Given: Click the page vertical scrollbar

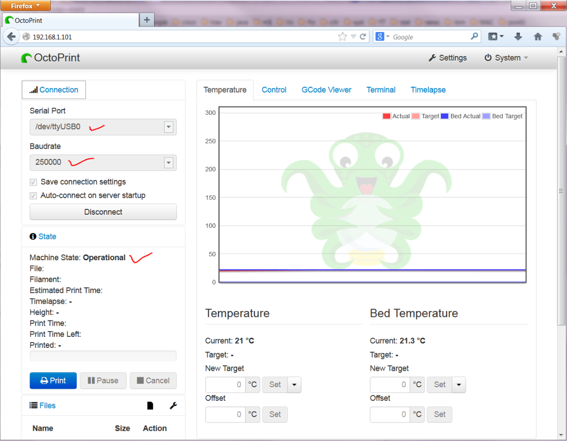Looking at the screenshot, I should (x=561, y=191).
